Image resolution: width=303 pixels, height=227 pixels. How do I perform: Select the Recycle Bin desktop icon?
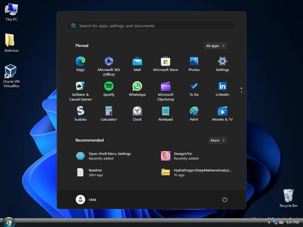(x=288, y=198)
